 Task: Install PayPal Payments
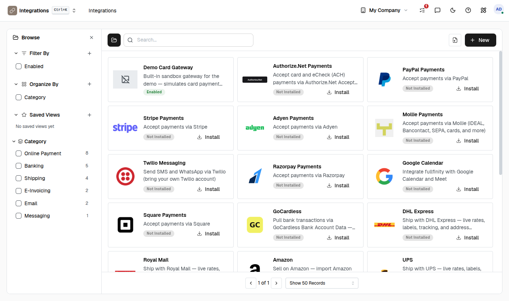(468, 89)
